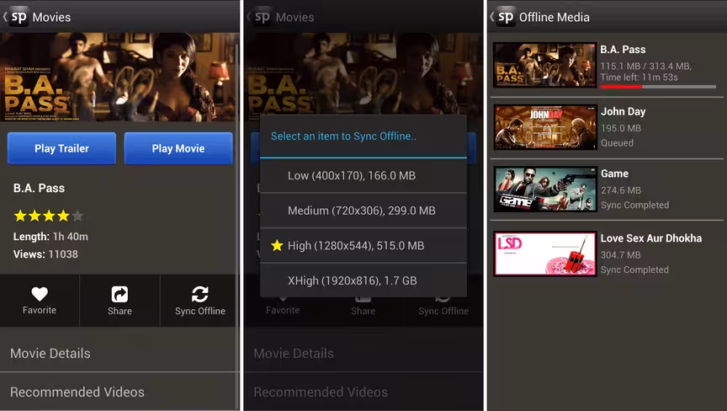Tap 'Views: 11038' text

(x=45, y=254)
